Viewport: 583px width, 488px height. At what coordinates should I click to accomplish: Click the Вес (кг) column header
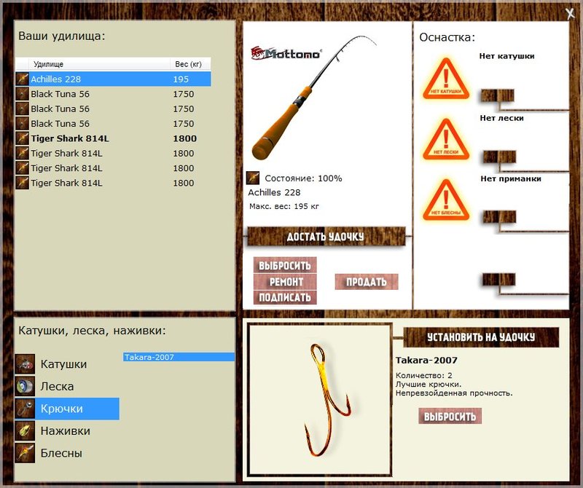[x=189, y=64]
